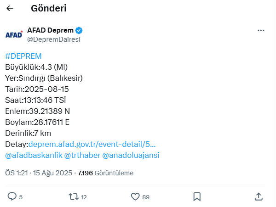This screenshot has width=276, height=207.
Task: Visit the @afadbaskanlik mention
Action: pos(34,155)
